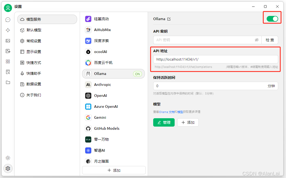Click 添加 button below provider list
Screen dimensions: 286x178
click(x=114, y=170)
